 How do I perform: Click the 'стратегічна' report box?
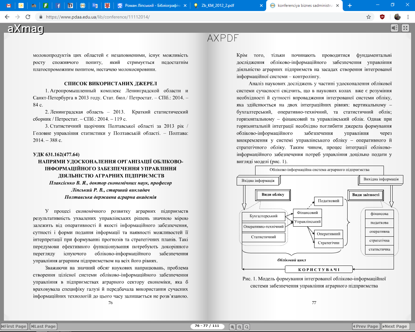pyautogui.click(x=379, y=241)
